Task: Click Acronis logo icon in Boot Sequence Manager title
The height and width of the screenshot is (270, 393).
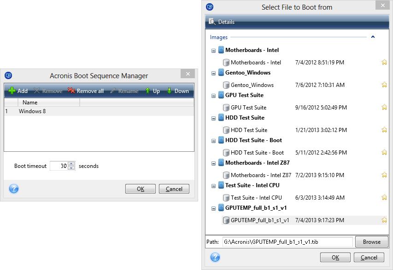Action: pos(8,75)
